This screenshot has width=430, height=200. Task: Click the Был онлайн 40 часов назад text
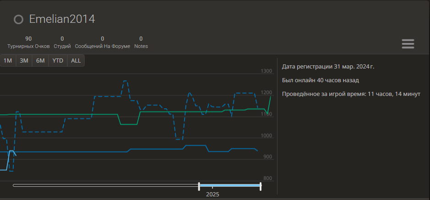click(320, 80)
